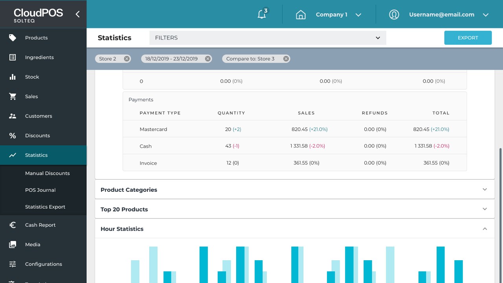Click the Ingredients list icon
This screenshot has height=283, width=503.
tap(13, 57)
